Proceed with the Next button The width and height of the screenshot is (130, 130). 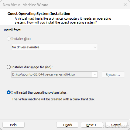[92, 125]
